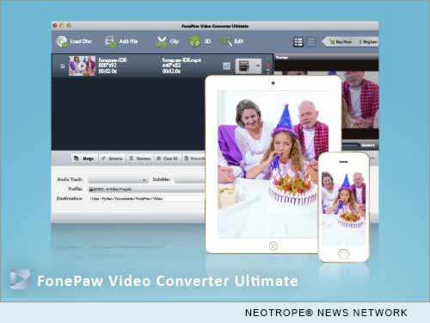Click the Register button

click(x=368, y=42)
